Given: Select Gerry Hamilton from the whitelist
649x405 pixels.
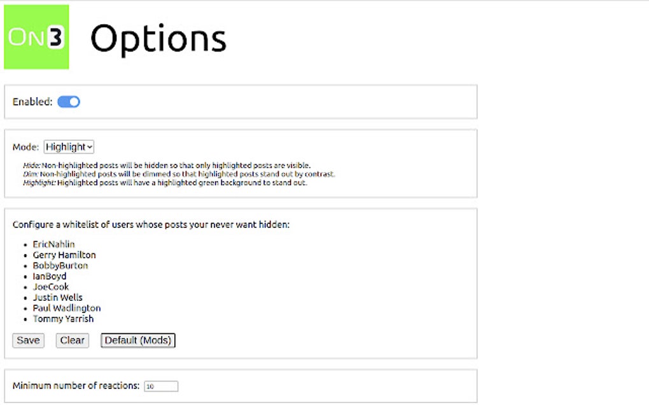Looking at the screenshot, I should [x=64, y=255].
